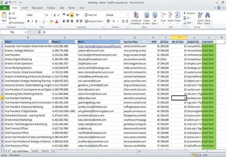Click the Comma Style icon
Viewport: 226px width, 157px height.
click(118, 21)
